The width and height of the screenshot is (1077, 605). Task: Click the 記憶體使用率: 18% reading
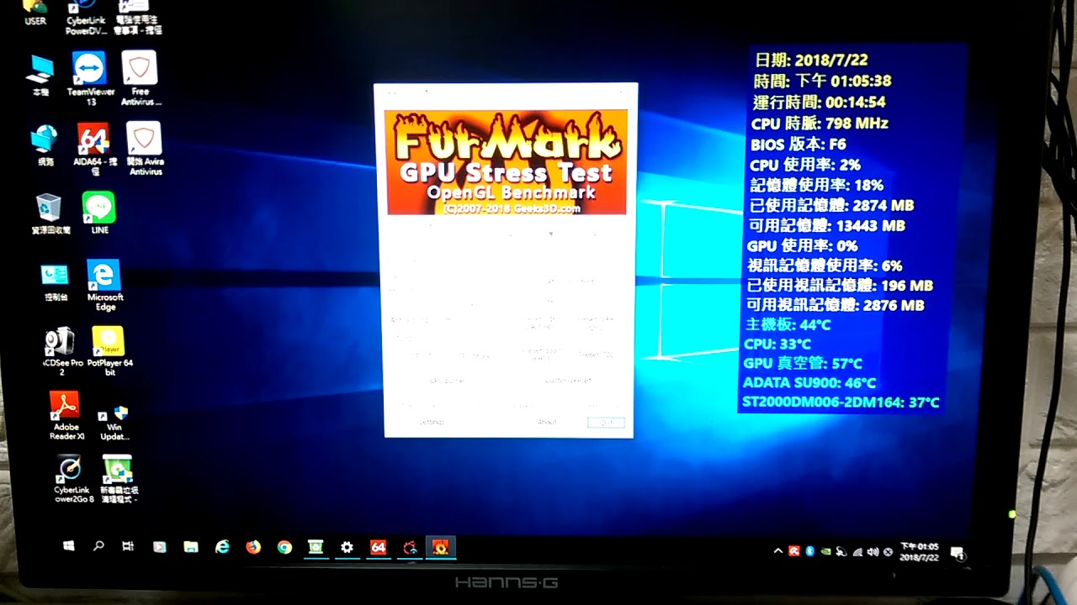point(816,185)
